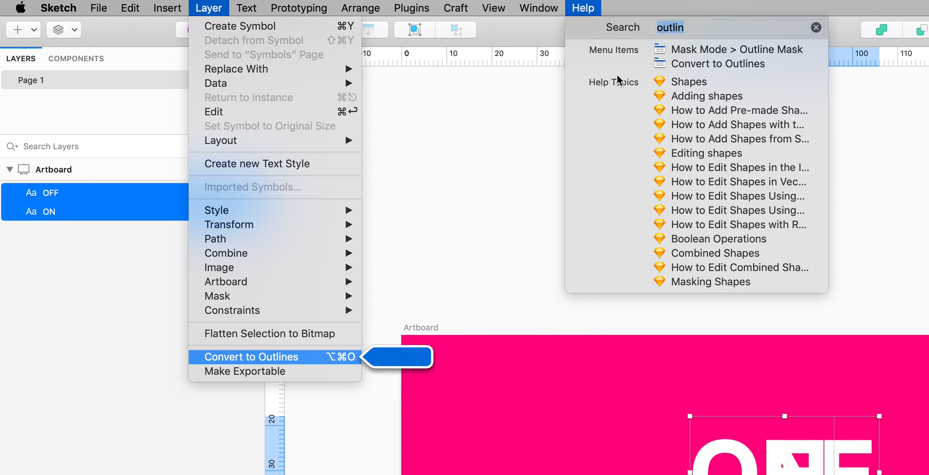Open the Apple menu
Image resolution: width=929 pixels, height=475 pixels.
pos(20,8)
